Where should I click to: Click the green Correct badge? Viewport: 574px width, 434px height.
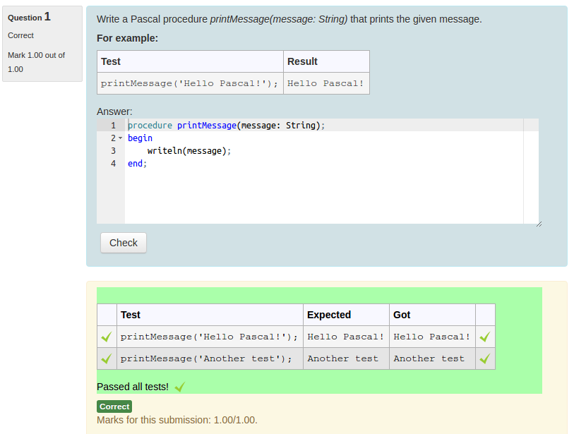click(x=114, y=406)
